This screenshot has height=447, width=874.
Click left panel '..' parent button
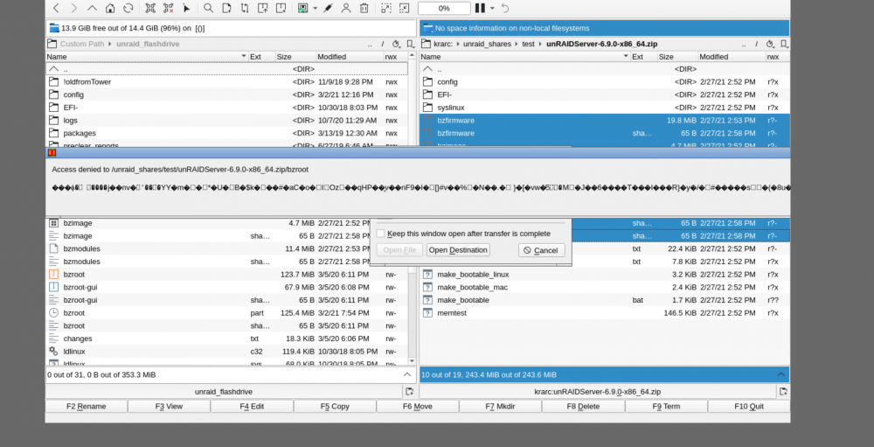(x=370, y=44)
